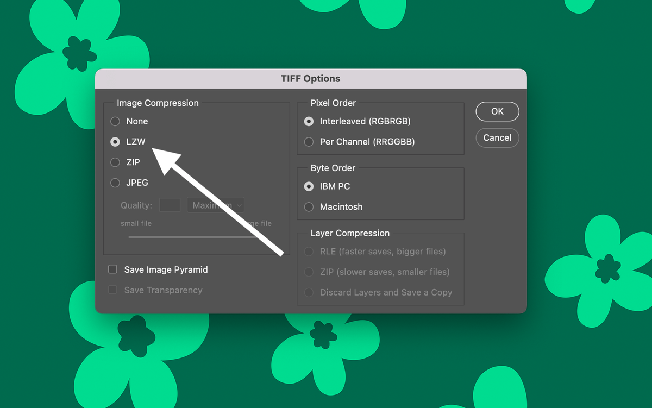Click the Quality number input field

pyautogui.click(x=170, y=205)
